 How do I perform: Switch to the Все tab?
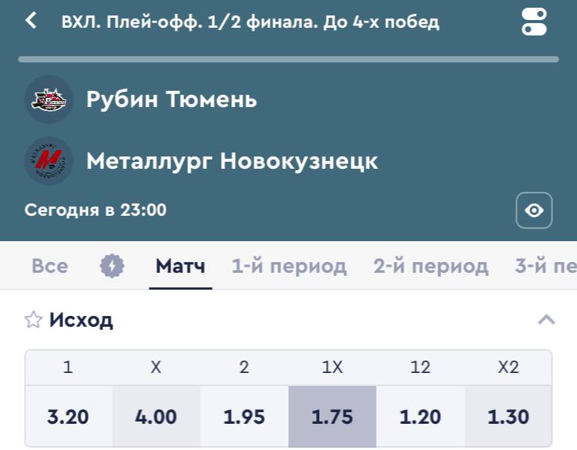pos(49,267)
